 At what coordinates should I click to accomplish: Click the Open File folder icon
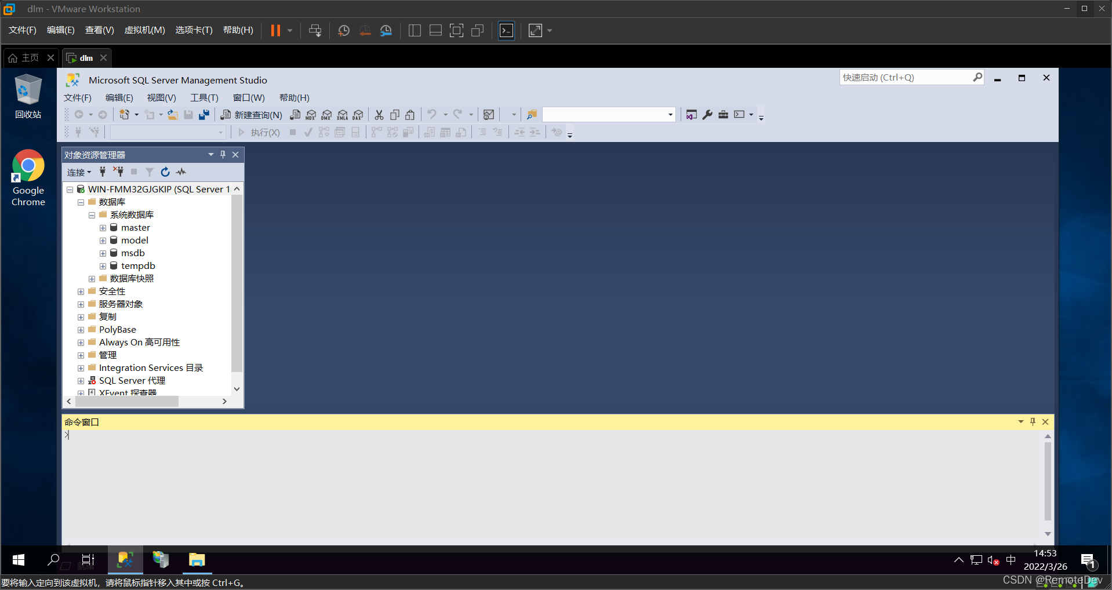coord(173,115)
